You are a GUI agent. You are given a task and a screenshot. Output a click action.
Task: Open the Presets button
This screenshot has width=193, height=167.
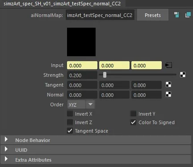pyautogui.click(x=153, y=15)
